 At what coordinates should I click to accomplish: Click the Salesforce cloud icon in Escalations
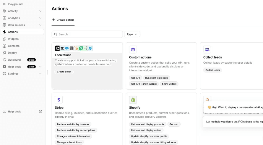click(67, 49)
